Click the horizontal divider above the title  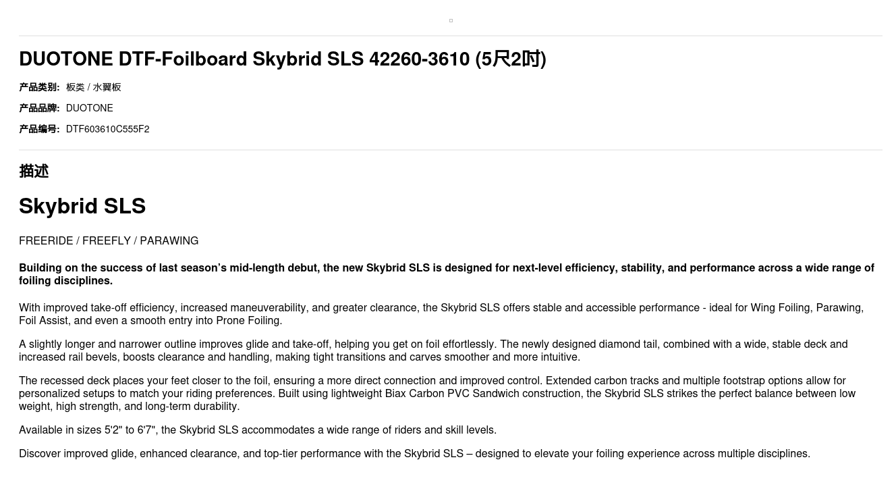451,36
